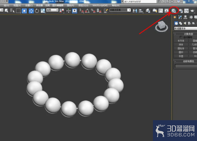Select Helpers category icon
This screenshot has height=141, width=197.
[x=193, y=23]
